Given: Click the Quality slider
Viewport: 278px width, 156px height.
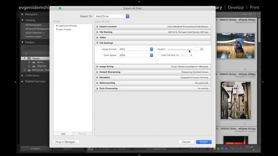Looking at the screenshot, I should coord(180,49).
